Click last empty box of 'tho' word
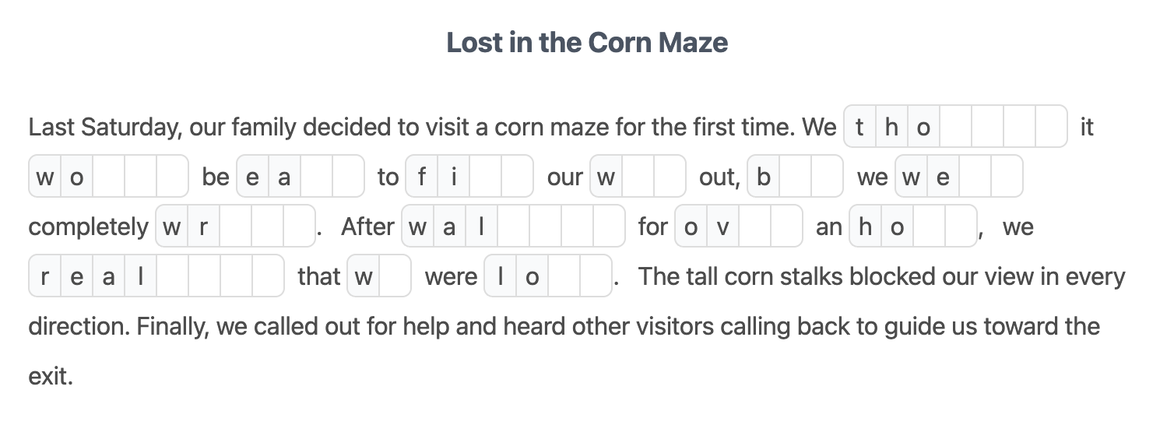1174x425 pixels. (x=1051, y=127)
